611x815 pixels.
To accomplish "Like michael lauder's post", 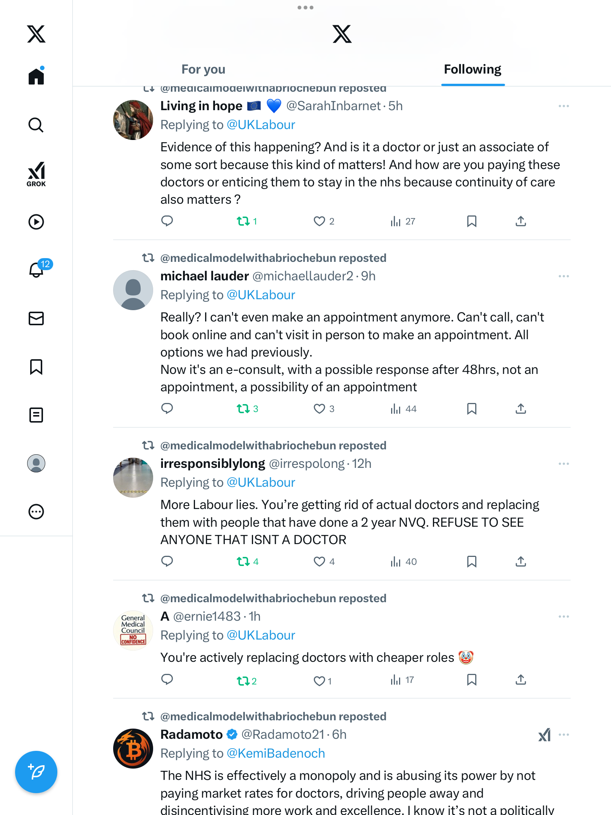I will tap(319, 409).
